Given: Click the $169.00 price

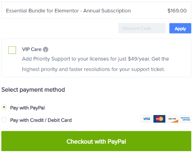Looking at the screenshot, I should 177,11.
